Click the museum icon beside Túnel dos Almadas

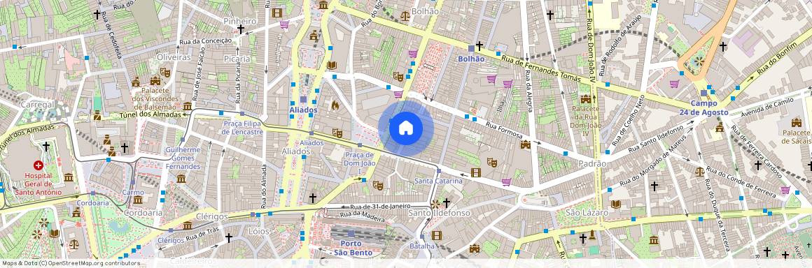(187, 106)
